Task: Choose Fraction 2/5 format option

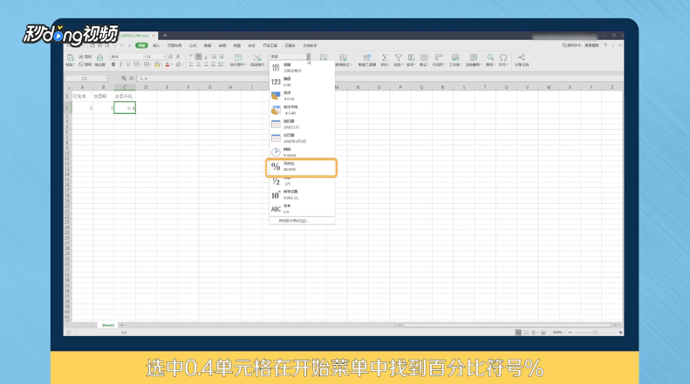Action: click(302, 181)
